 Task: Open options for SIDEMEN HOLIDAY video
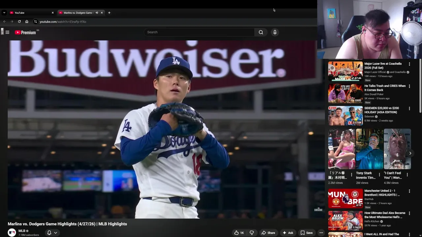[409, 108]
